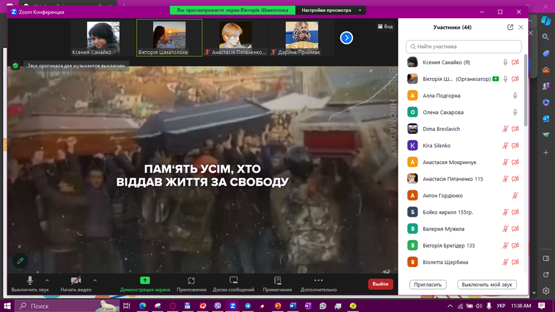Open the Windows Start button
The image size is (555, 312).
pos(7,306)
